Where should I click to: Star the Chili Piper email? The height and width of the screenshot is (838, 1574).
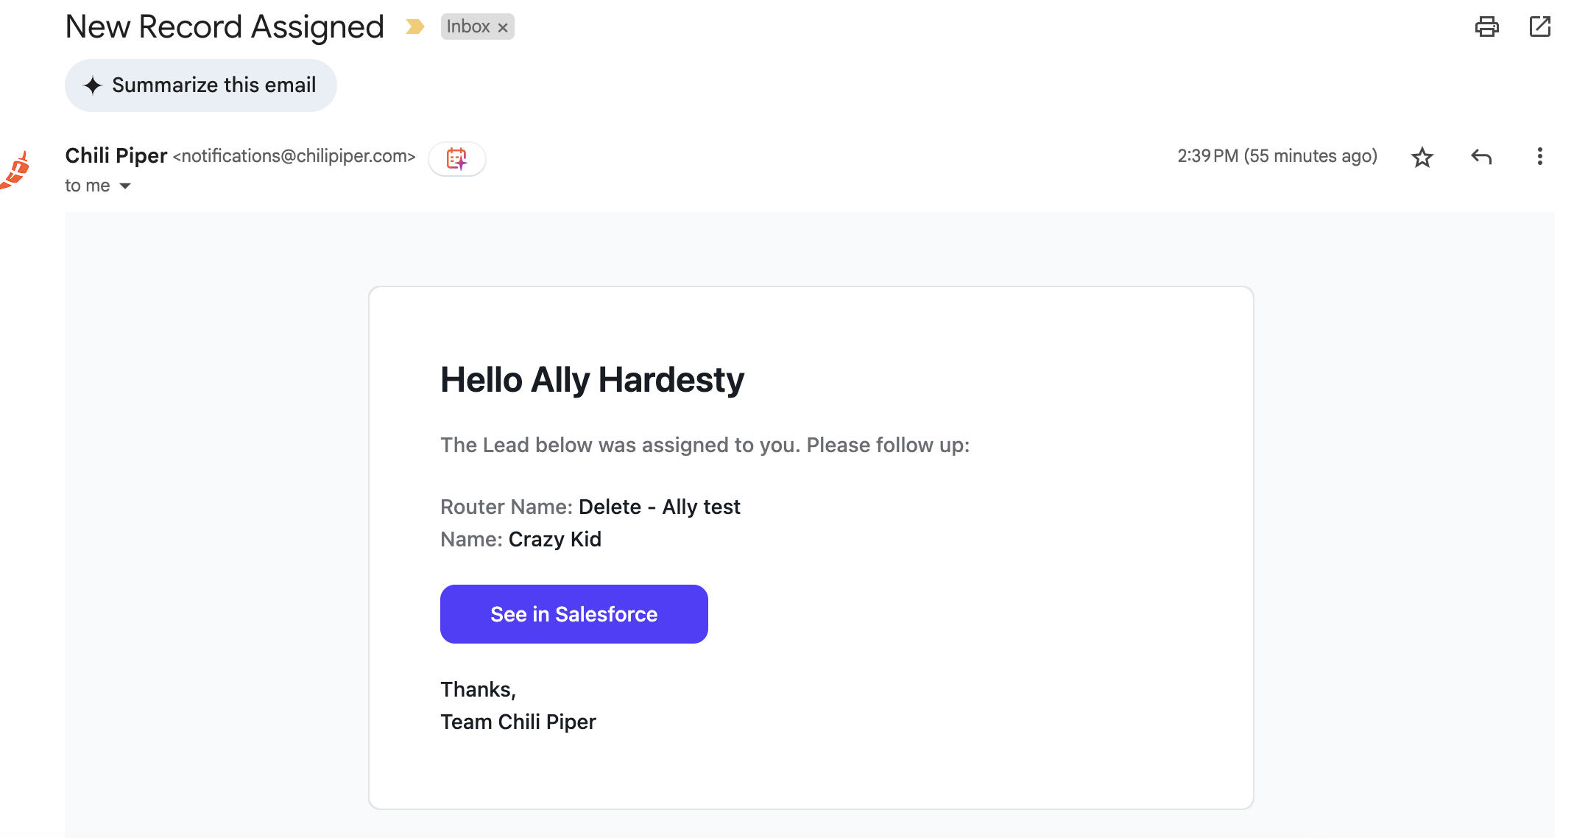[x=1422, y=157]
